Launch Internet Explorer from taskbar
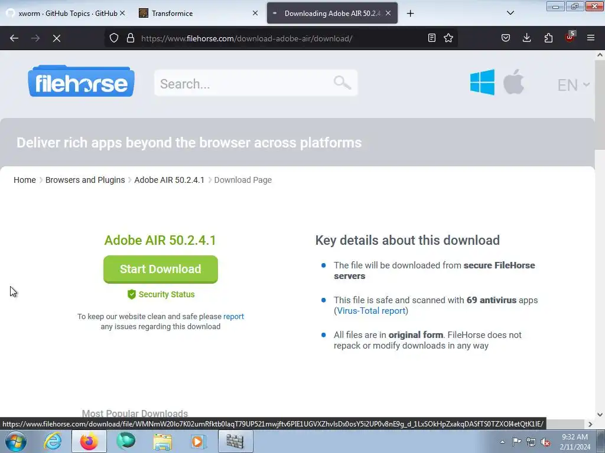 click(53, 441)
